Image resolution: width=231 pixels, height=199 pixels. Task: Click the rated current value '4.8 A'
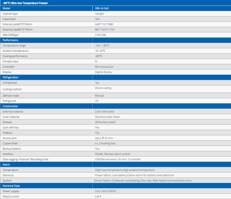point(98,196)
